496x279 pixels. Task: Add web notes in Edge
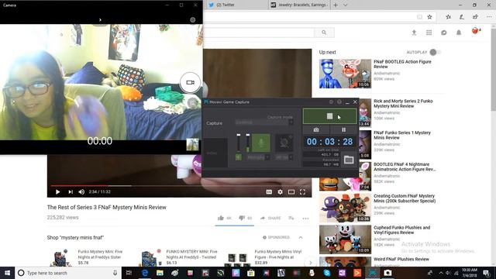pyautogui.click(x=462, y=17)
